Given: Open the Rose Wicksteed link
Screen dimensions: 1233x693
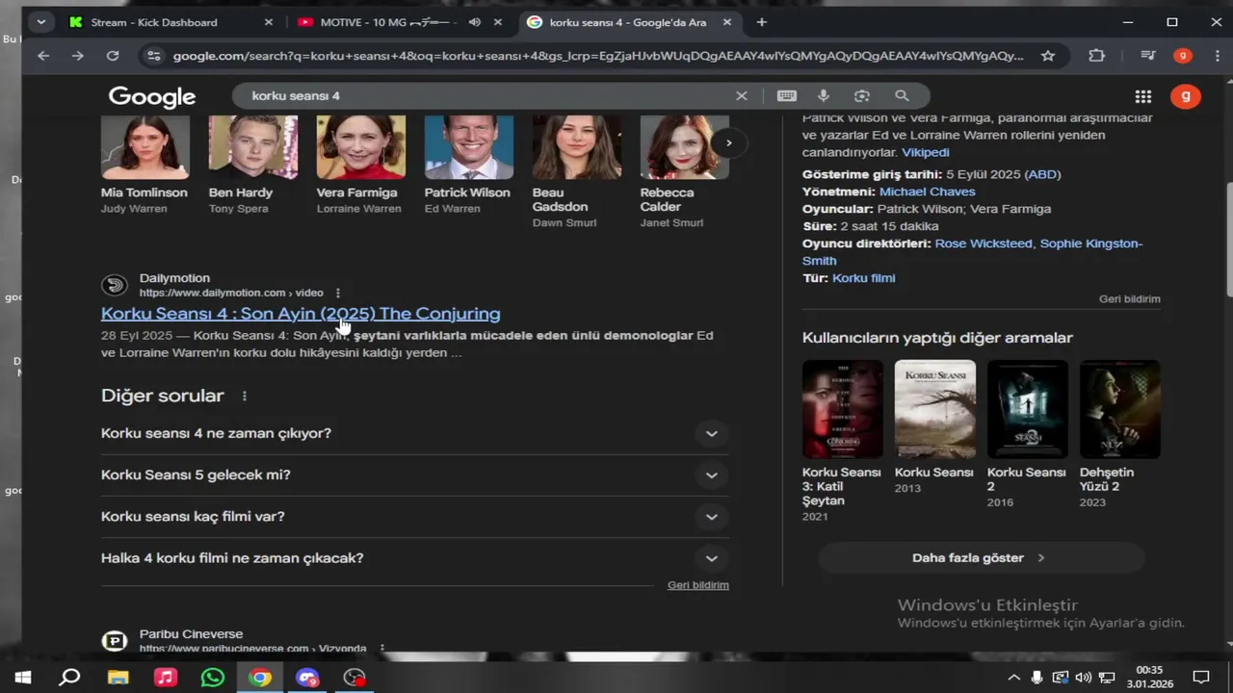Looking at the screenshot, I should [984, 244].
